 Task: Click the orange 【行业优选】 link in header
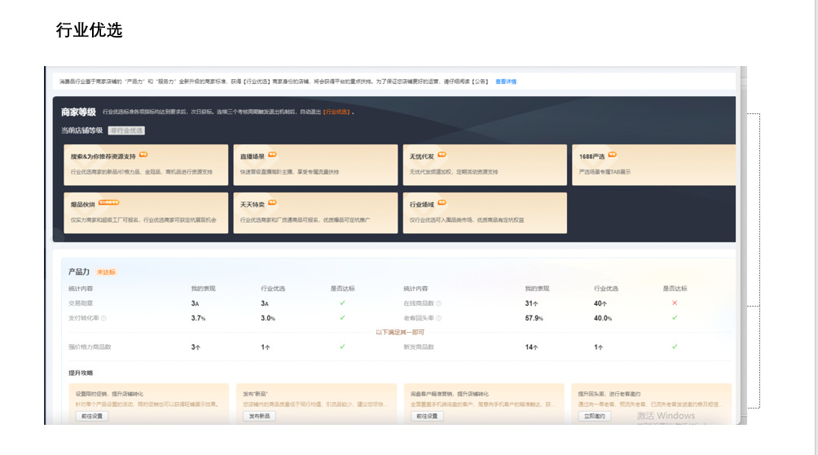click(x=337, y=112)
